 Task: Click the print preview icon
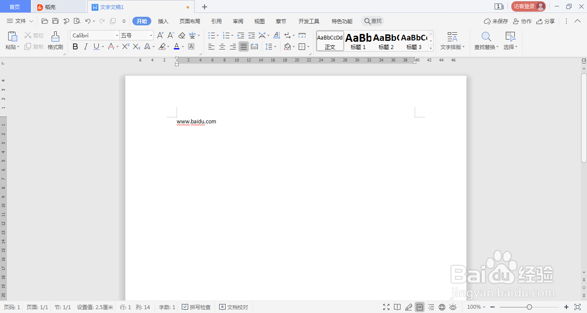77,21
